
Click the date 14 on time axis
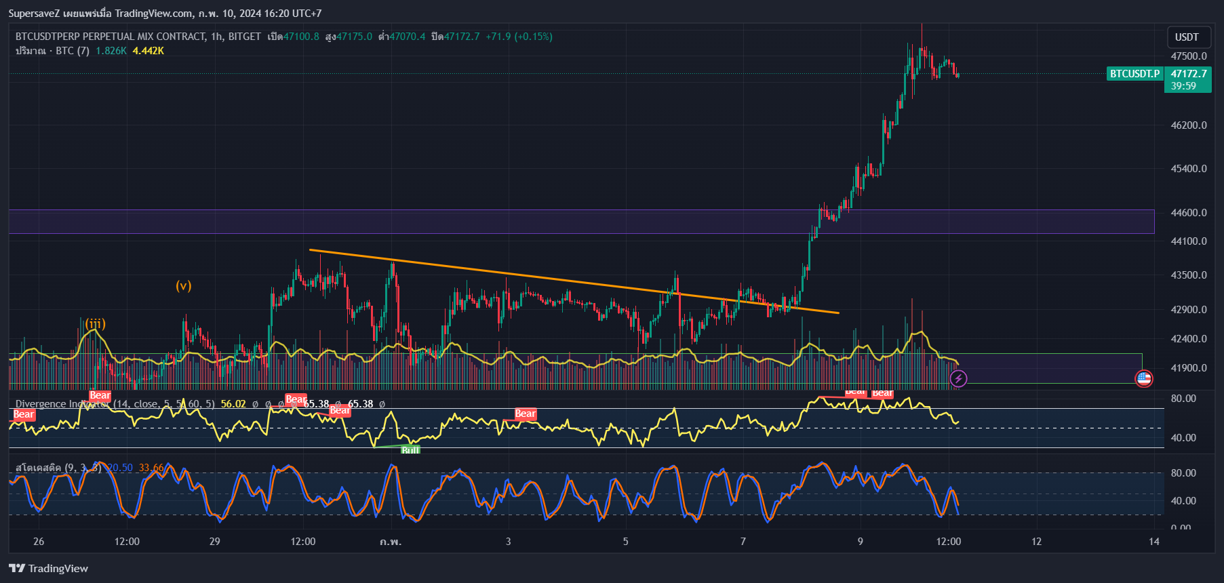click(x=1154, y=542)
